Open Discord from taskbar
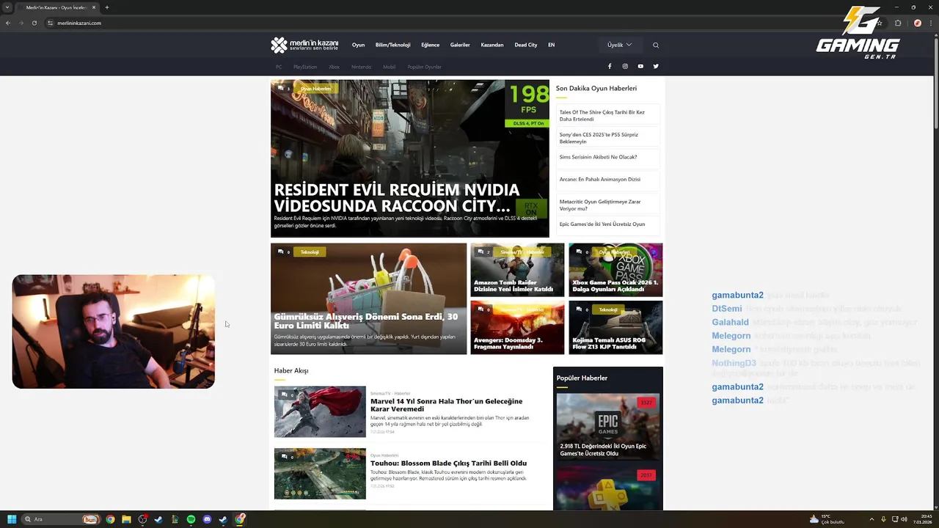Image resolution: width=939 pixels, height=528 pixels. click(207, 519)
